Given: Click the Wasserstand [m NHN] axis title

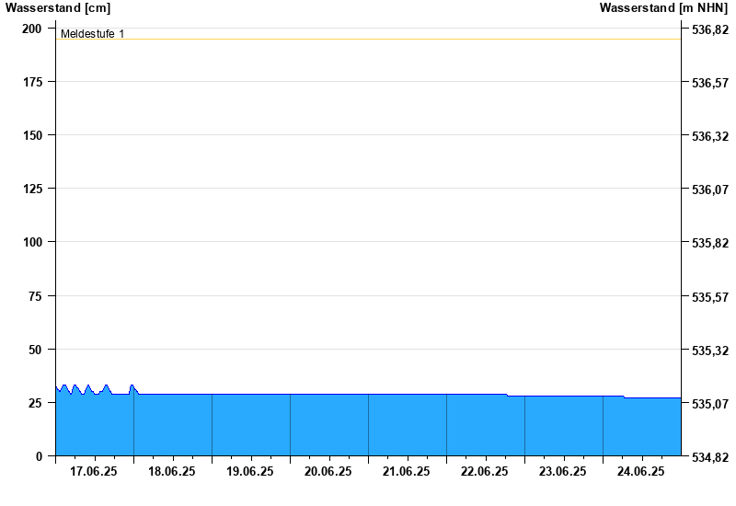Looking at the screenshot, I should pos(662,8).
